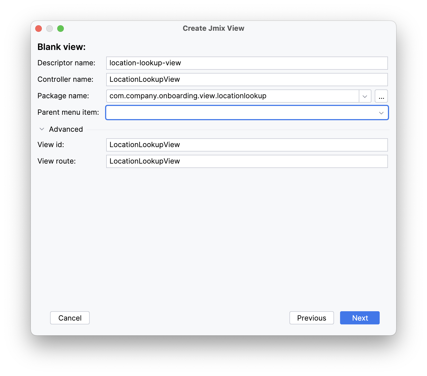Viewport: 427px width, 376px height.
Task: Click the green zoom traffic light
Action: tap(61, 28)
